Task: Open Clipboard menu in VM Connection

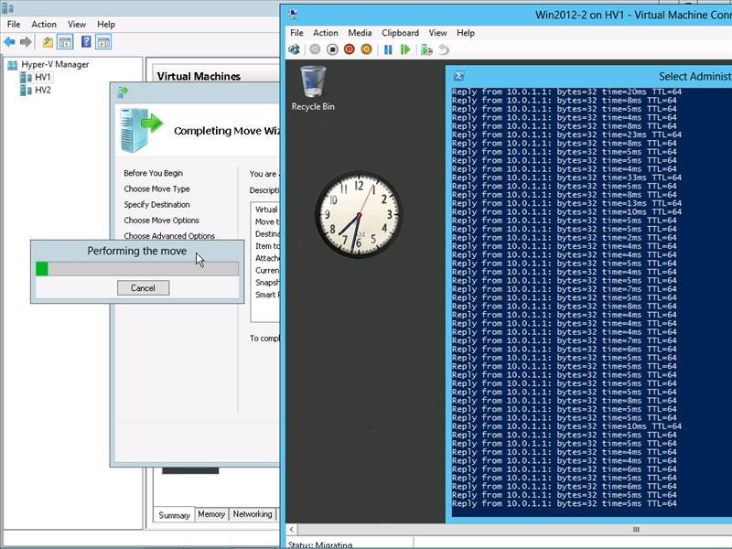Action: tap(400, 33)
